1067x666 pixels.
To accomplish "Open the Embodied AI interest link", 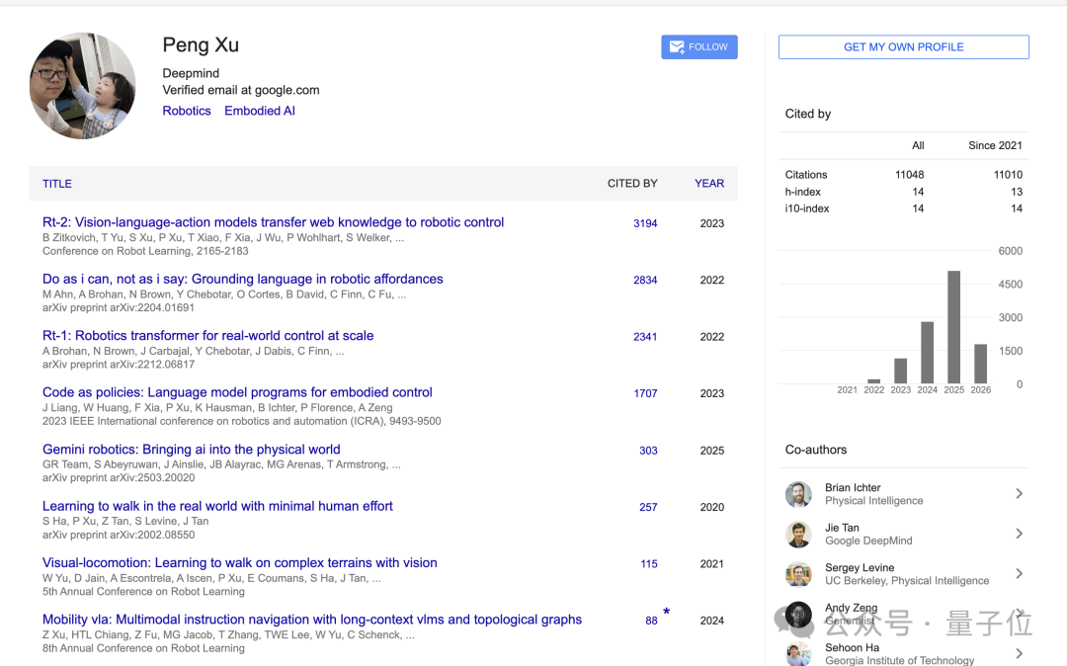I will coord(260,111).
